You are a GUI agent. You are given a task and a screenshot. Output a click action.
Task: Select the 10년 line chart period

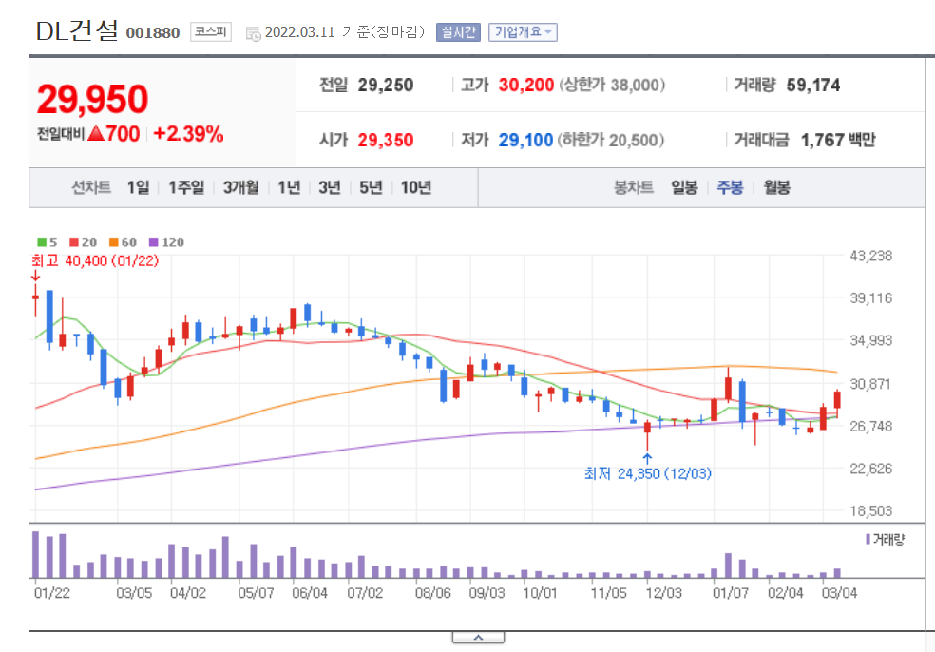pos(415,188)
